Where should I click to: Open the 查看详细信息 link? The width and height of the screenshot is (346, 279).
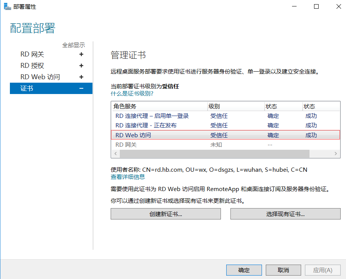pos(127,177)
